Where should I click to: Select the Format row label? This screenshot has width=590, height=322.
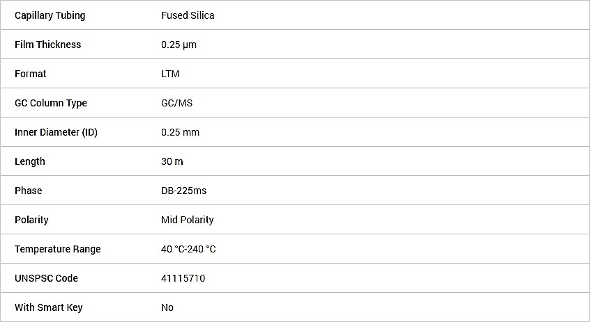coord(31,74)
